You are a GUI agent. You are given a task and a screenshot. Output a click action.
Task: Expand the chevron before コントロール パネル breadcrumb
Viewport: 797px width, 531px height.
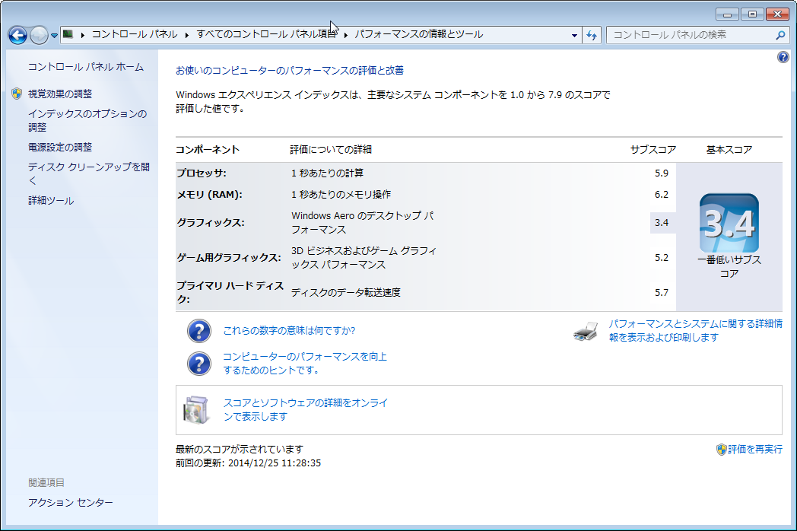[x=82, y=34]
